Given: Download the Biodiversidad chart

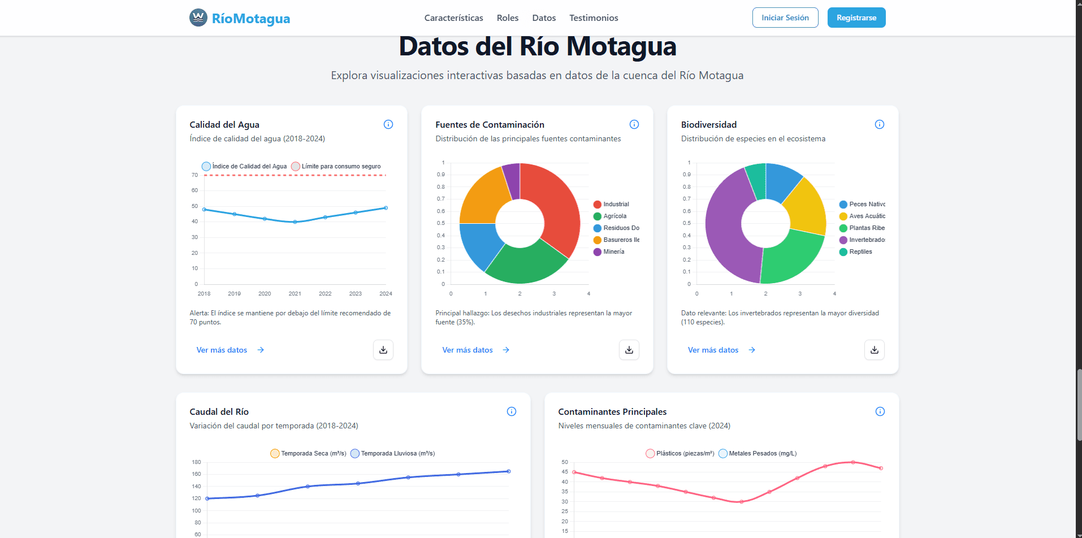Looking at the screenshot, I should pyautogui.click(x=875, y=350).
